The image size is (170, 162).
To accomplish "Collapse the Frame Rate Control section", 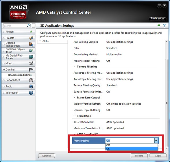I will (x=75, y=98).
